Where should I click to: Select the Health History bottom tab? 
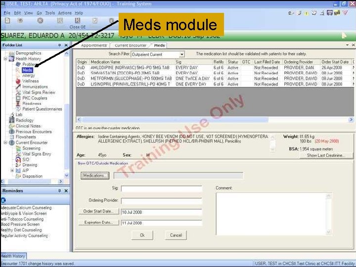coord(13,256)
